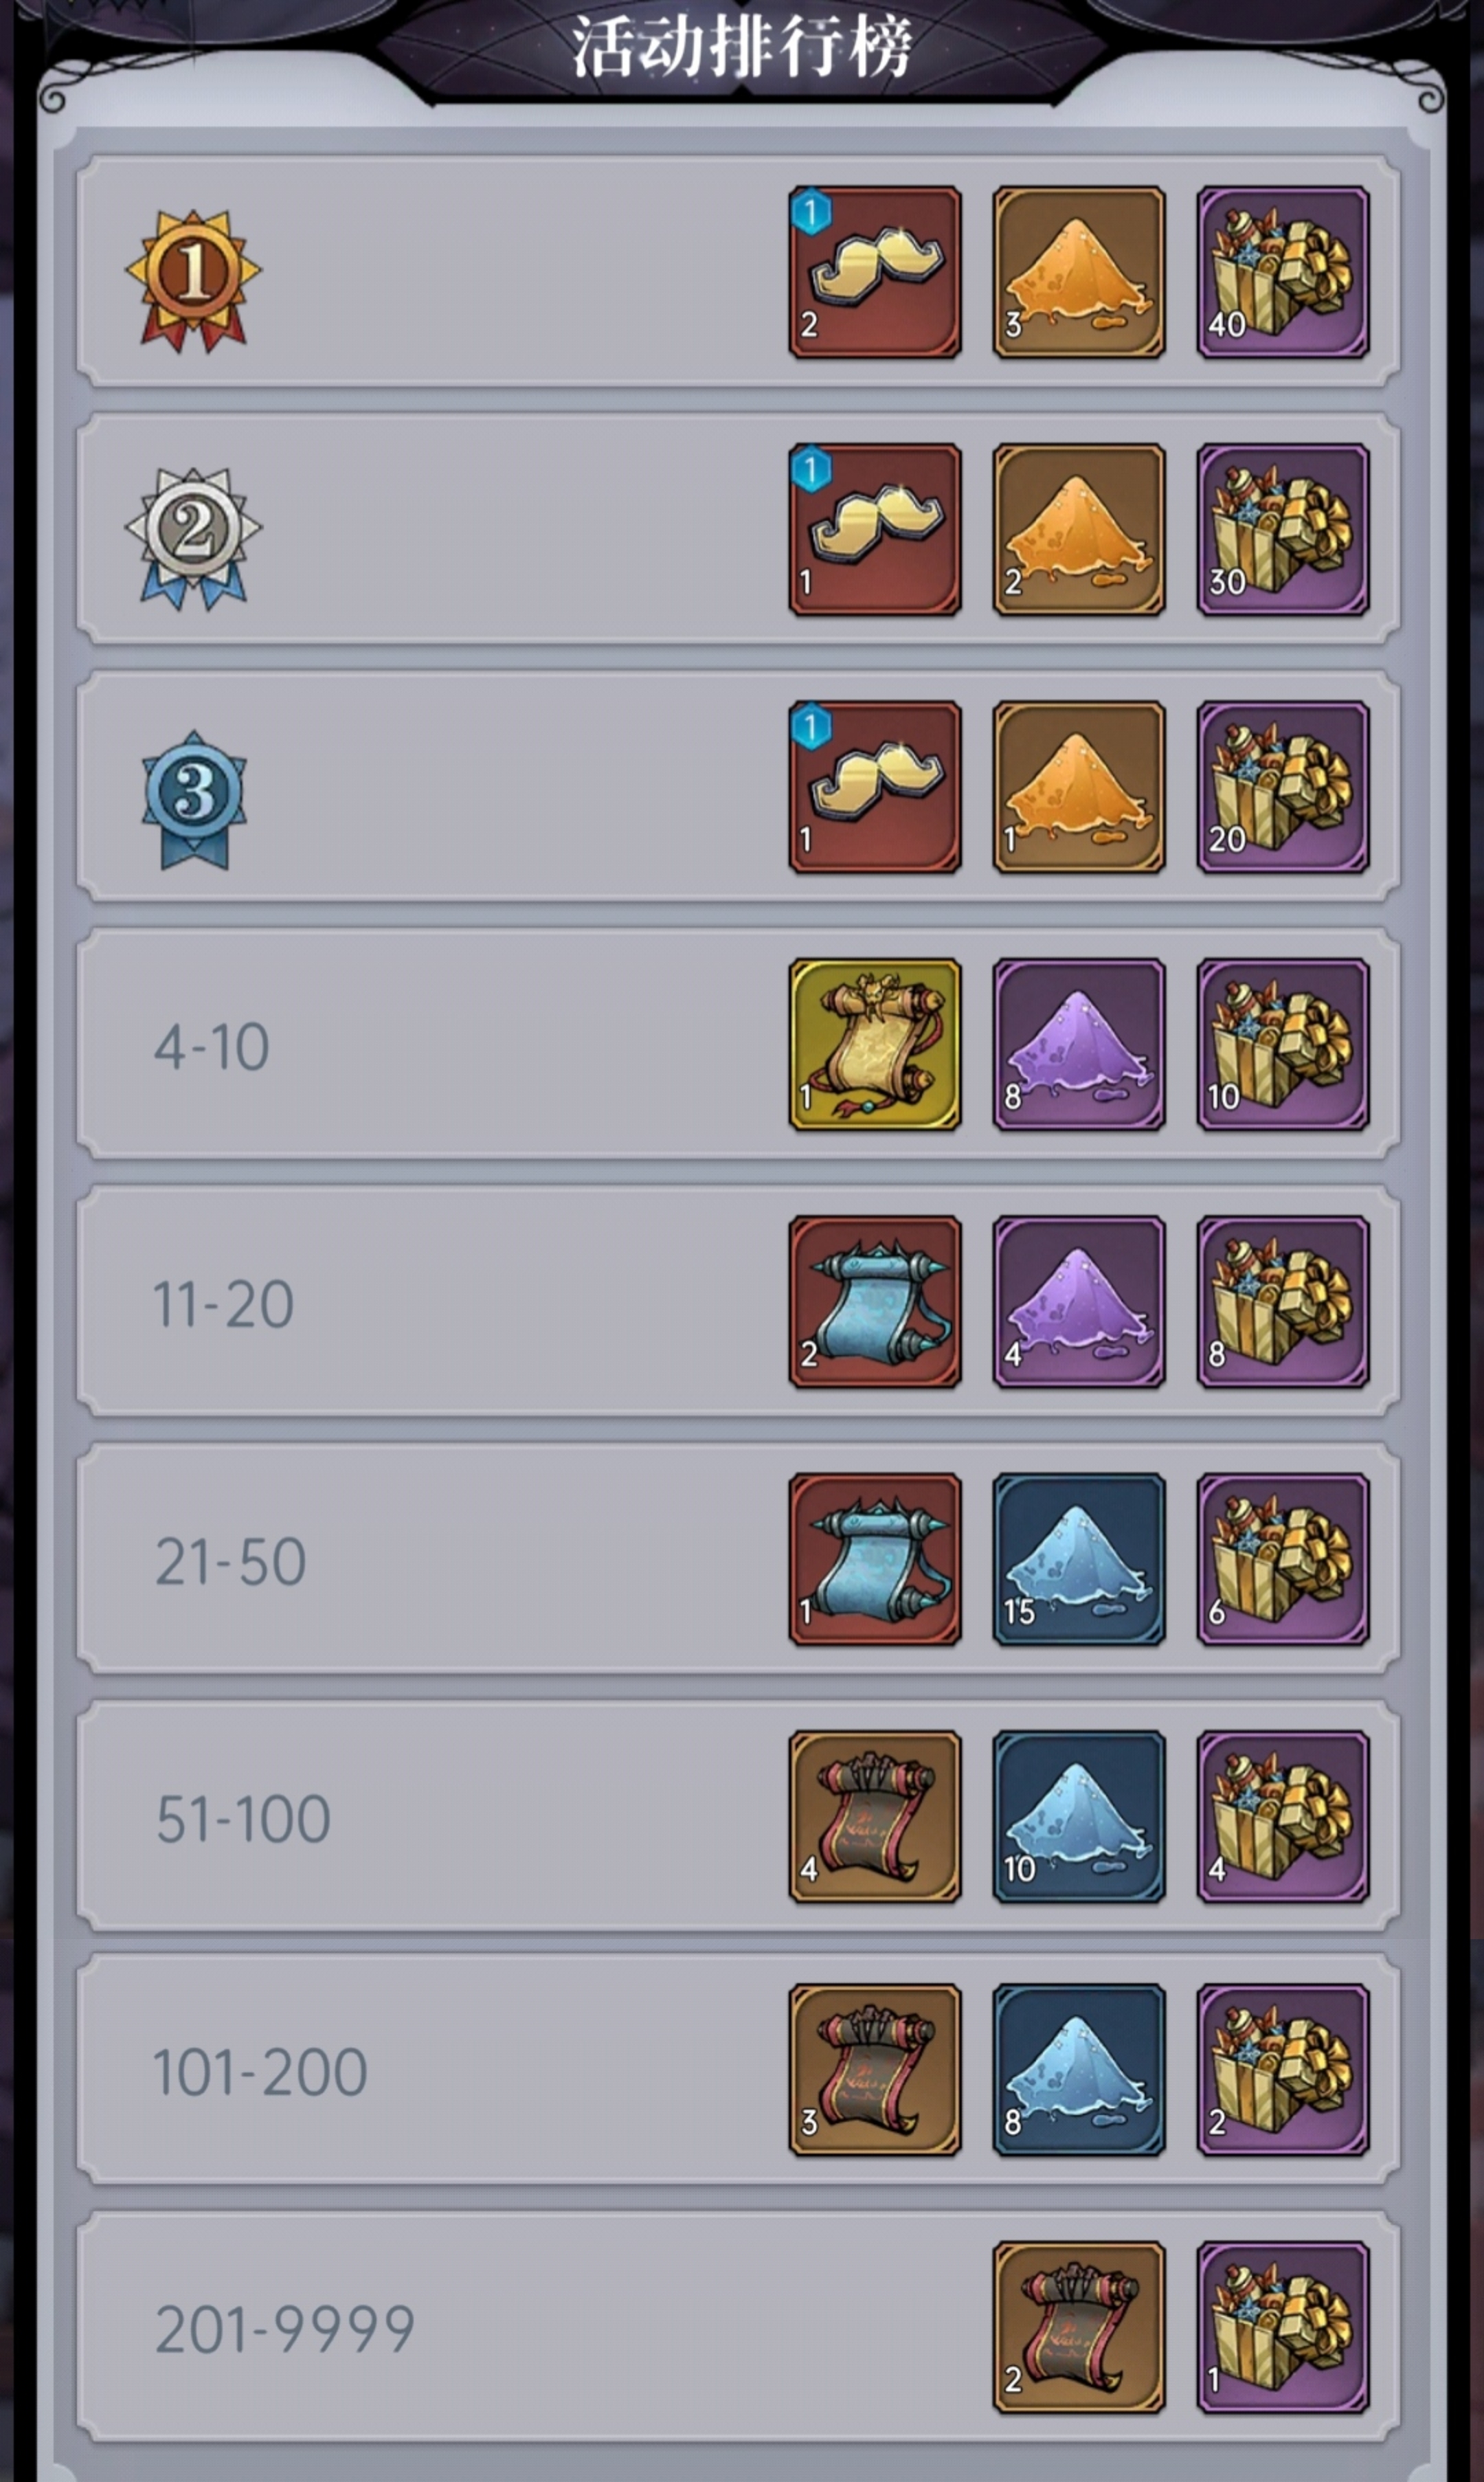
Task: Select the purple dust reward with quantity 8
Action: (x=1079, y=1045)
